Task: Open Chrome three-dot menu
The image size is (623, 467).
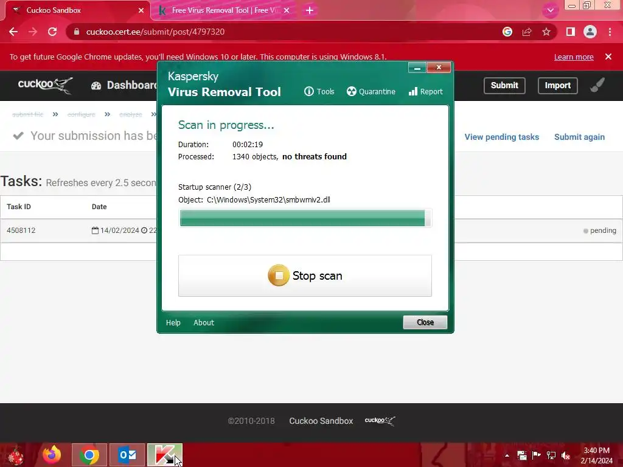Action: coord(610,32)
